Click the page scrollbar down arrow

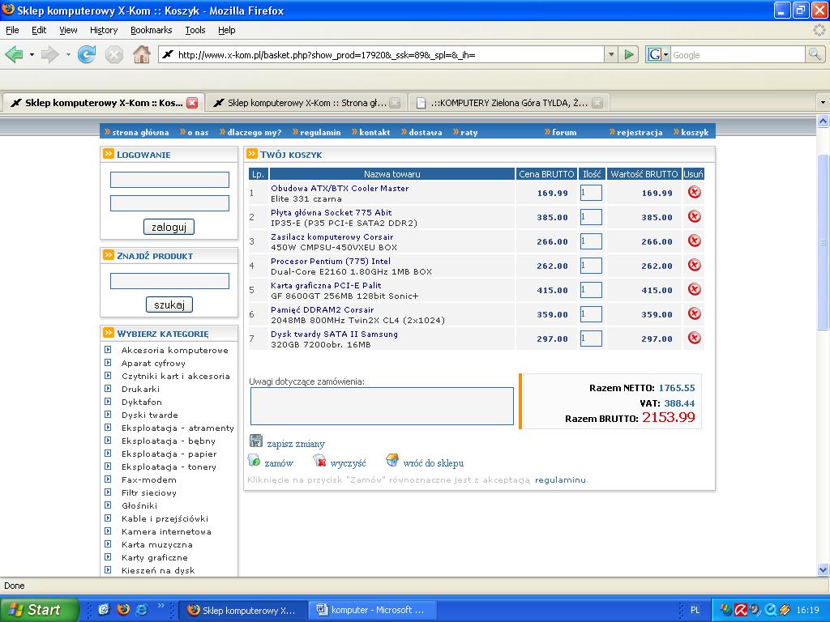click(824, 569)
